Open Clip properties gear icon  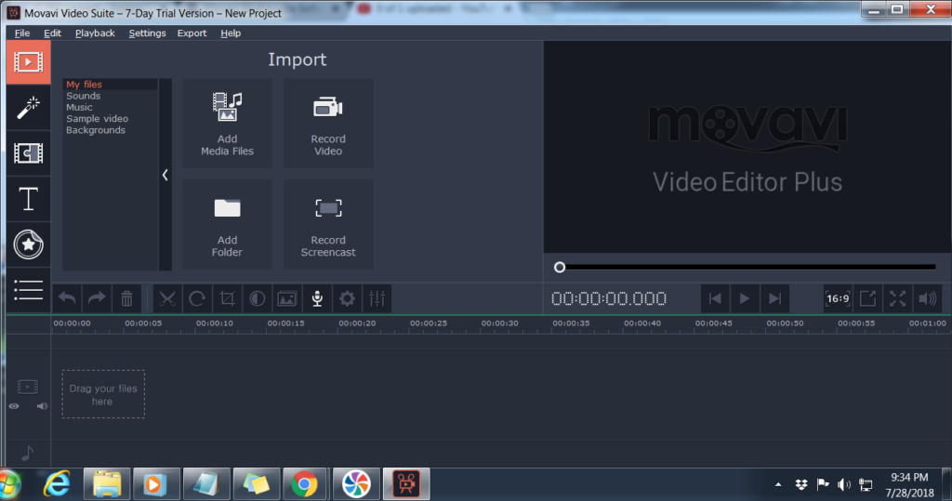point(347,298)
